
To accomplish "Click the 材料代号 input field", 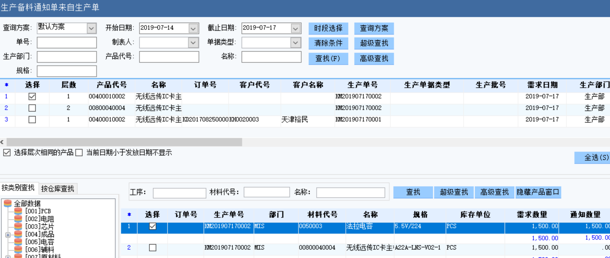I will (267, 192).
